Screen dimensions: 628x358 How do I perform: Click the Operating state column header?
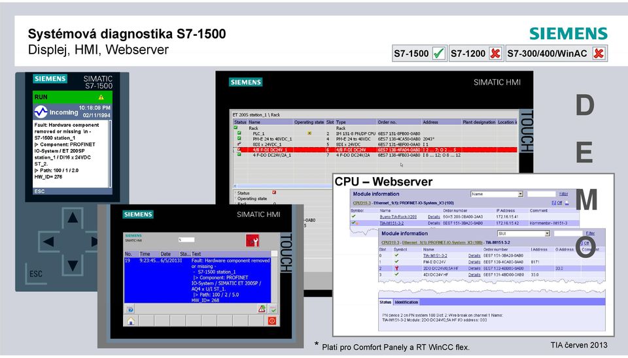coord(309,122)
